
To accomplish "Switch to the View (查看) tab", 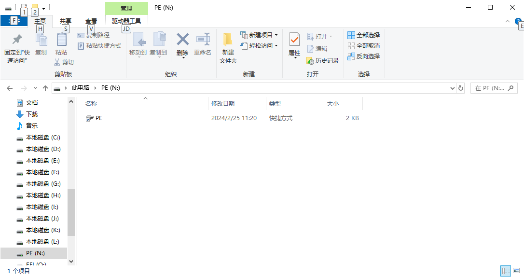I will (91, 21).
